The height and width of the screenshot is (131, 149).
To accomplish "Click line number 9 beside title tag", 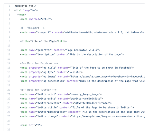I will click(x=10, y=41).
